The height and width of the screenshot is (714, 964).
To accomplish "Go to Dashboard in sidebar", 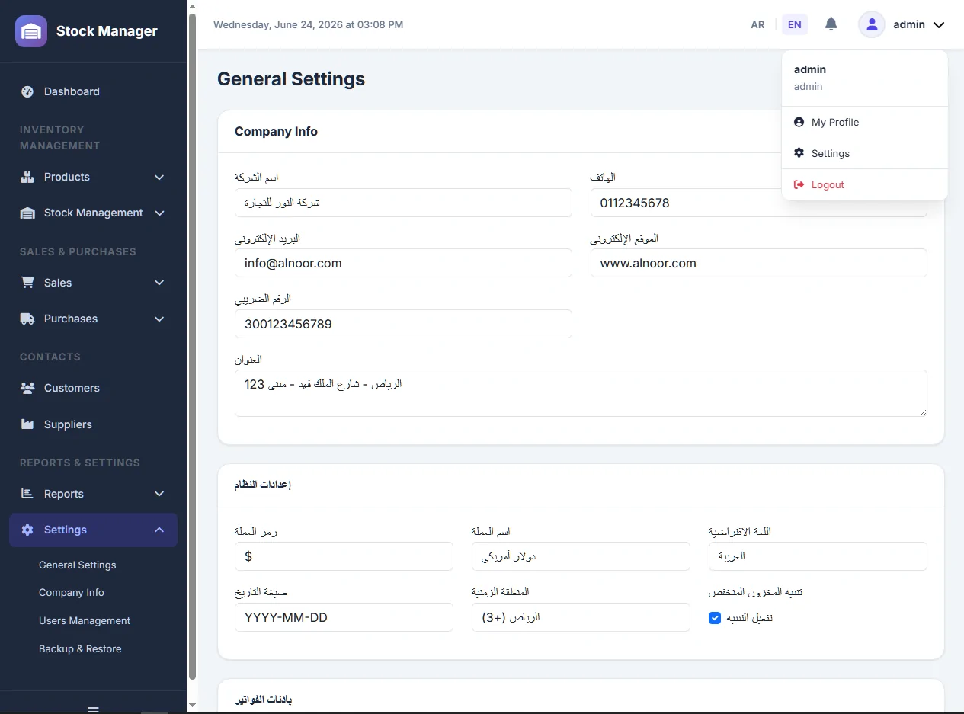I will coord(93,91).
